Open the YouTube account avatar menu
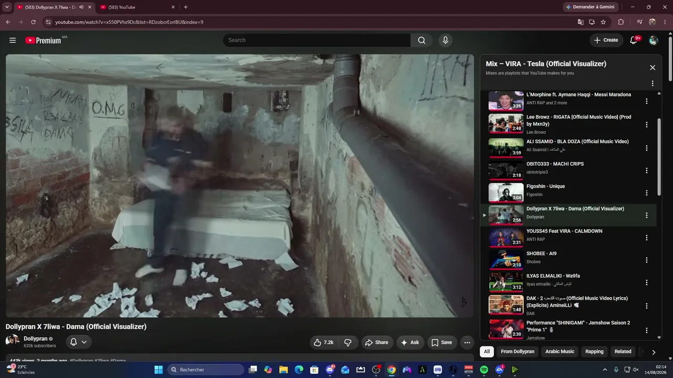This screenshot has height=378, width=673. click(654, 40)
